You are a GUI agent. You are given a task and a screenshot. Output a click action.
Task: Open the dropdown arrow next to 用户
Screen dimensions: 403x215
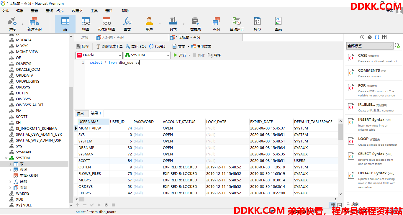click(160, 24)
